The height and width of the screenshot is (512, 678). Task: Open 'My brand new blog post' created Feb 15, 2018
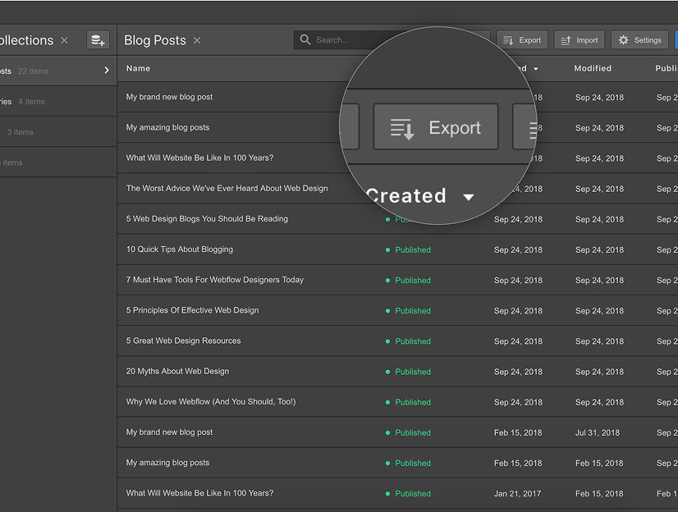(x=169, y=432)
